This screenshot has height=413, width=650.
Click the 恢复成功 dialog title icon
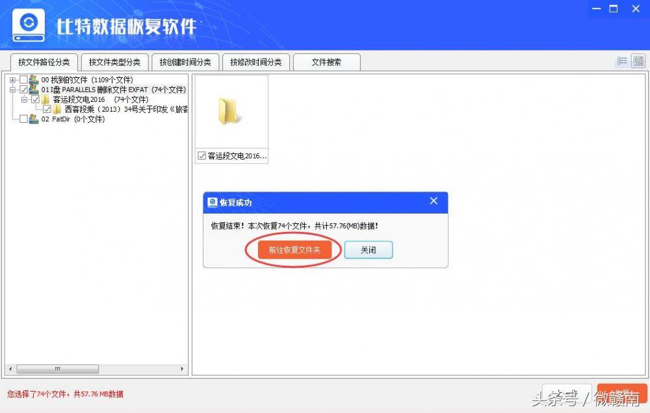[213, 202]
